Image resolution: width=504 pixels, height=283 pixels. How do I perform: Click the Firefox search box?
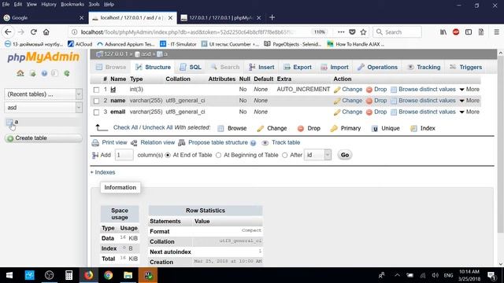pos(397,32)
